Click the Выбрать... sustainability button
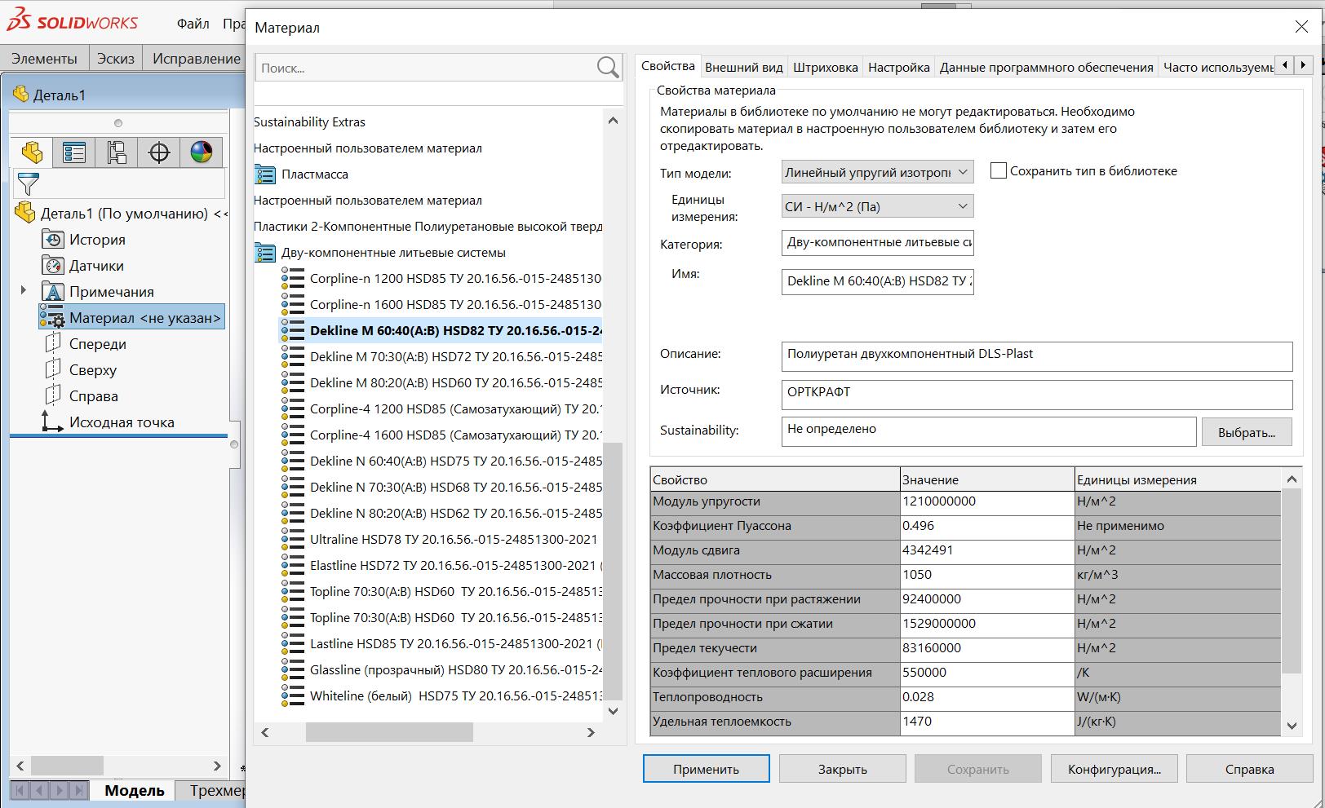The width and height of the screenshot is (1325, 808). [x=1246, y=432]
